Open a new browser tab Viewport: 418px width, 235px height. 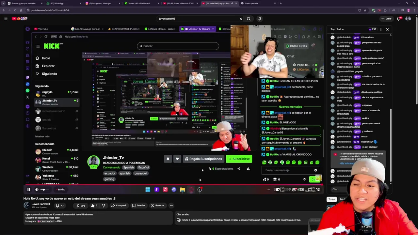[x=281, y=3]
